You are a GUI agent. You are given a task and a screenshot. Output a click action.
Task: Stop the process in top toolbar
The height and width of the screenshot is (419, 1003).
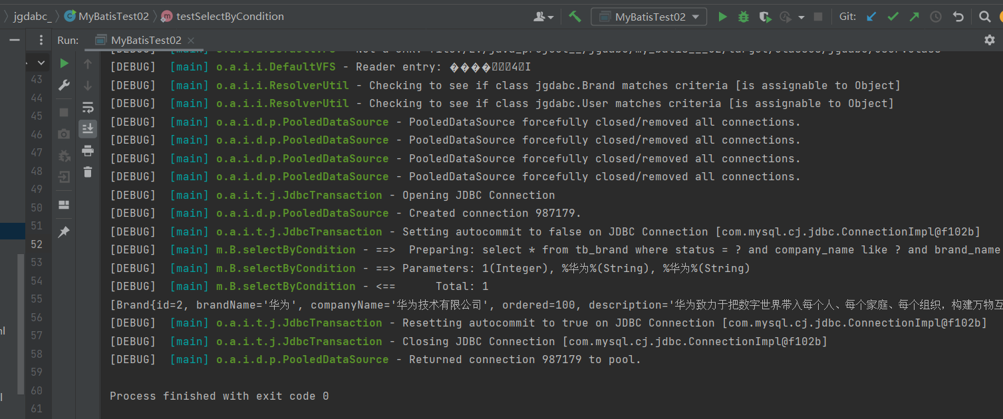point(818,17)
